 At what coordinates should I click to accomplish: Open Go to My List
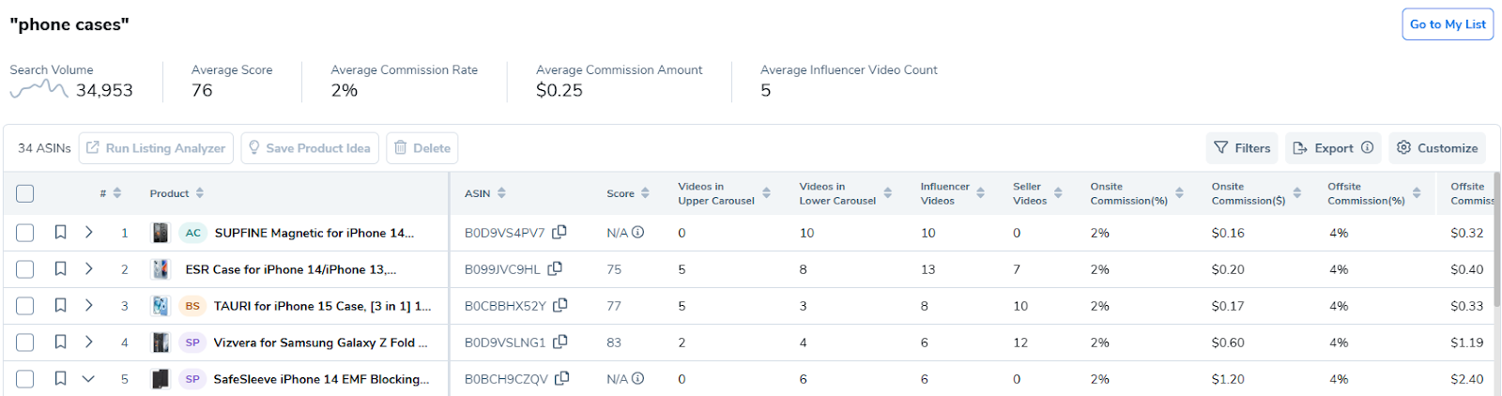click(x=1448, y=24)
